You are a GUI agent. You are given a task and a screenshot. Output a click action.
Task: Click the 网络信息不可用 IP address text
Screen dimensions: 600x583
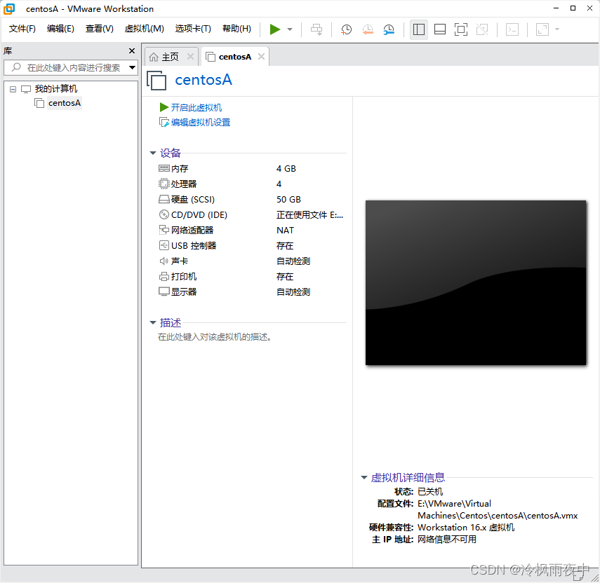pos(446,540)
